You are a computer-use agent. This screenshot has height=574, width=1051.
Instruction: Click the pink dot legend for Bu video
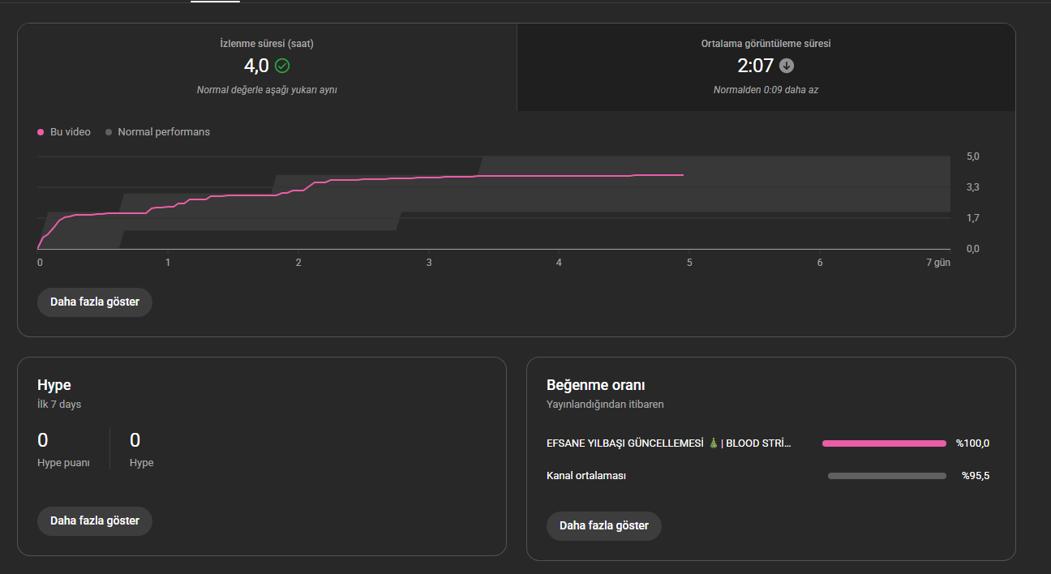point(41,132)
